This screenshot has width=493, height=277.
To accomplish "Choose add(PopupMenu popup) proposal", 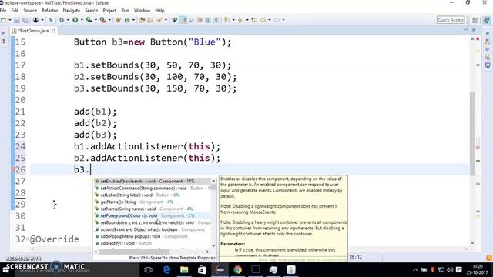I will point(153,236).
